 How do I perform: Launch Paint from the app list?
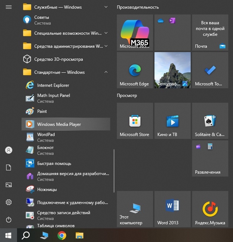point(66,111)
